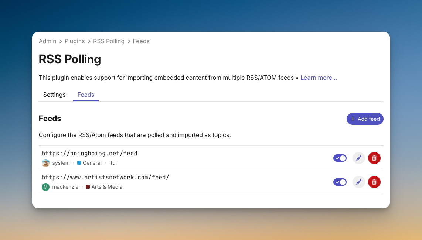
Task: Open RSS Polling breadcrumb link
Action: [109, 41]
